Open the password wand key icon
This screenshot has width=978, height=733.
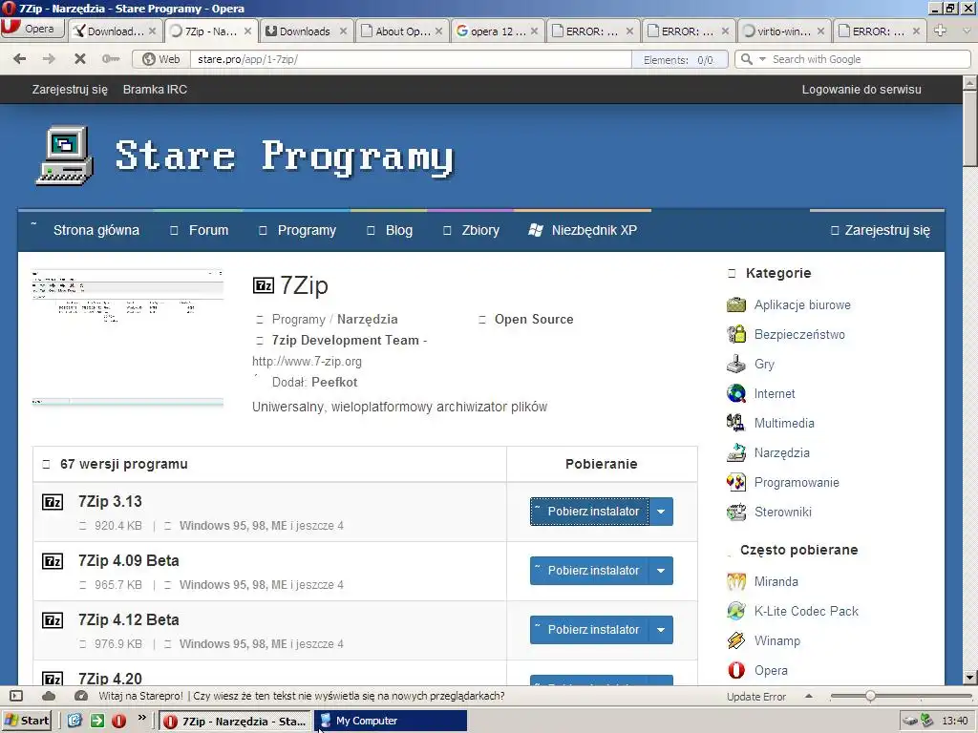(111, 59)
